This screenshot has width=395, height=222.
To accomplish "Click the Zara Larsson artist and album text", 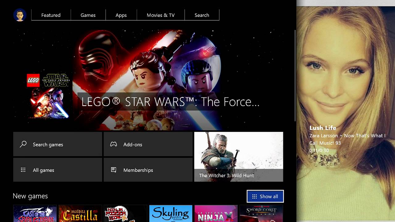I will pyautogui.click(x=347, y=139).
